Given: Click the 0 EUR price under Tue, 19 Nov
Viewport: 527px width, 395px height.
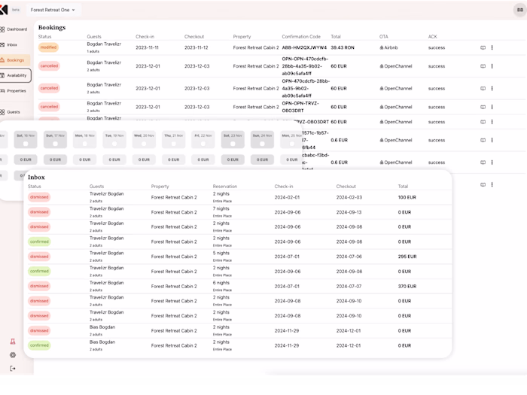Looking at the screenshot, I should click(x=114, y=160).
